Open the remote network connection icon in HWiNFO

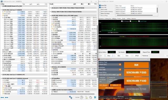click(71, 97)
